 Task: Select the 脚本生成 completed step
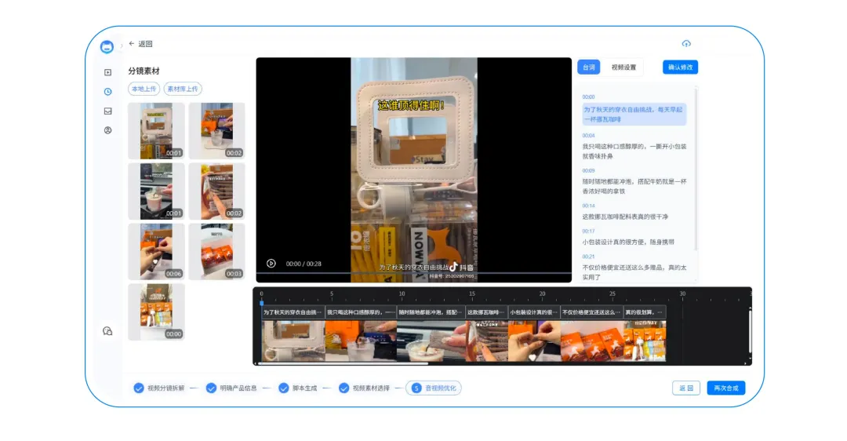tap(298, 388)
